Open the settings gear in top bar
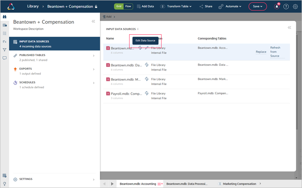Viewport: 302px width, 188px height. pyautogui.click(x=295, y=6)
